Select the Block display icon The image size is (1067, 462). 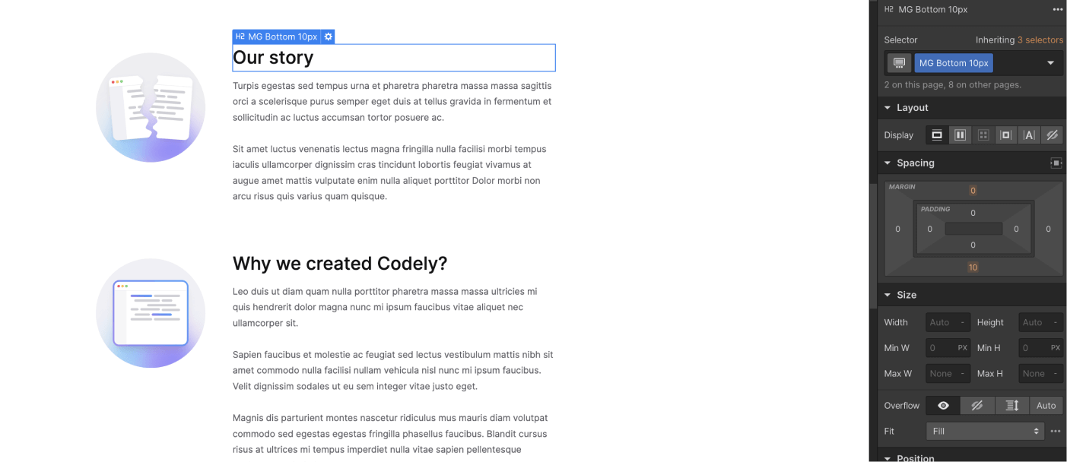tap(936, 134)
